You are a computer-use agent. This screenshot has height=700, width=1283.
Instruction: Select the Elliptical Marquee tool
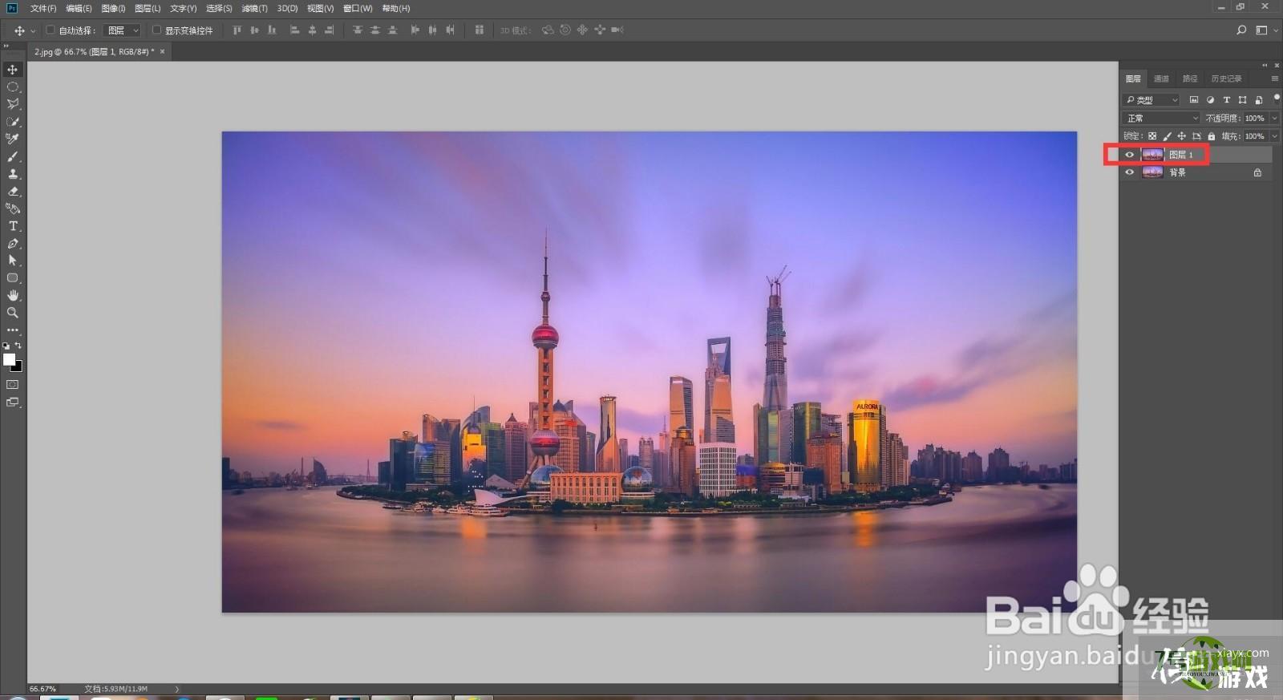(x=13, y=87)
